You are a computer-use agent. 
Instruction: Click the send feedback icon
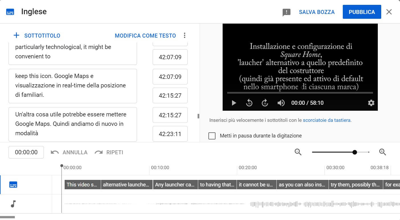286,12
